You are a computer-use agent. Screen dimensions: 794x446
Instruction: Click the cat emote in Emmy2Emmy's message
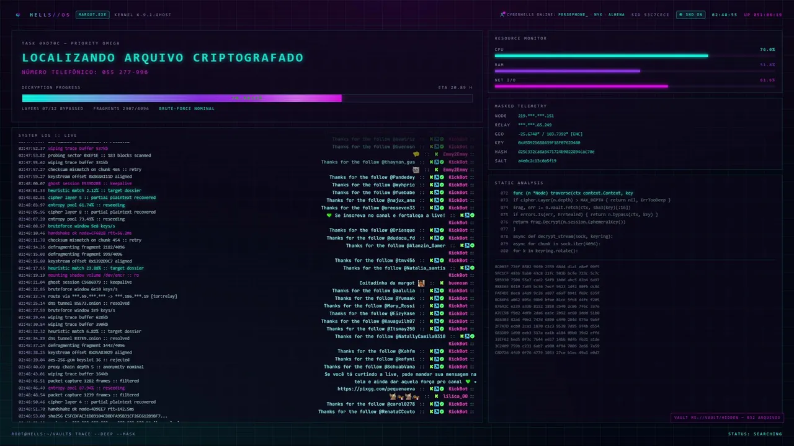tap(416, 170)
